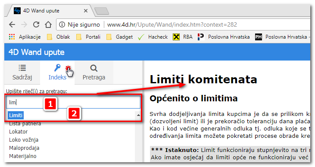Open the Gadget bookmark folder
The height and width of the screenshot is (167, 315).
(x=119, y=37)
